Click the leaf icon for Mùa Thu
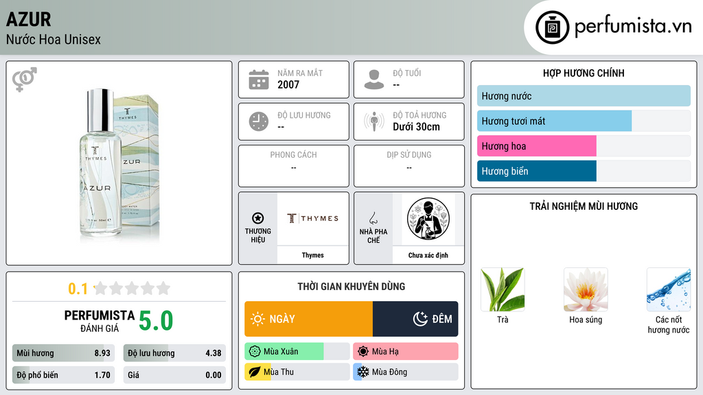The width and height of the screenshot is (703, 395). (255, 372)
